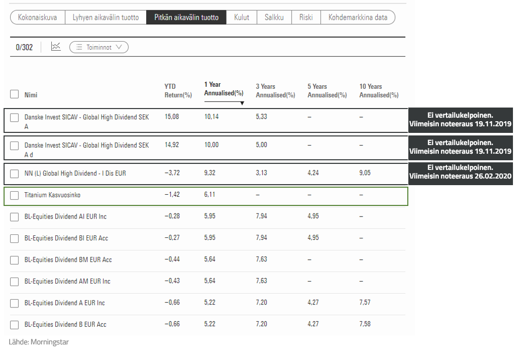Open BL-Equities Dividend AM EUR Inc fund

(68, 282)
